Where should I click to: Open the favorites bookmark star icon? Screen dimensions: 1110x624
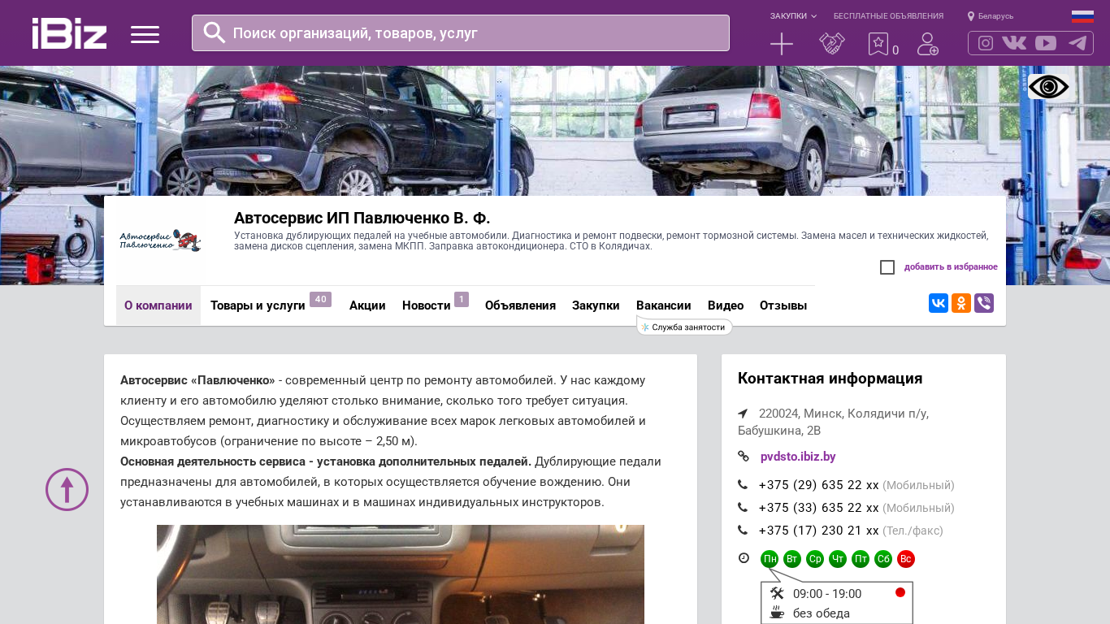pyautogui.click(x=878, y=44)
